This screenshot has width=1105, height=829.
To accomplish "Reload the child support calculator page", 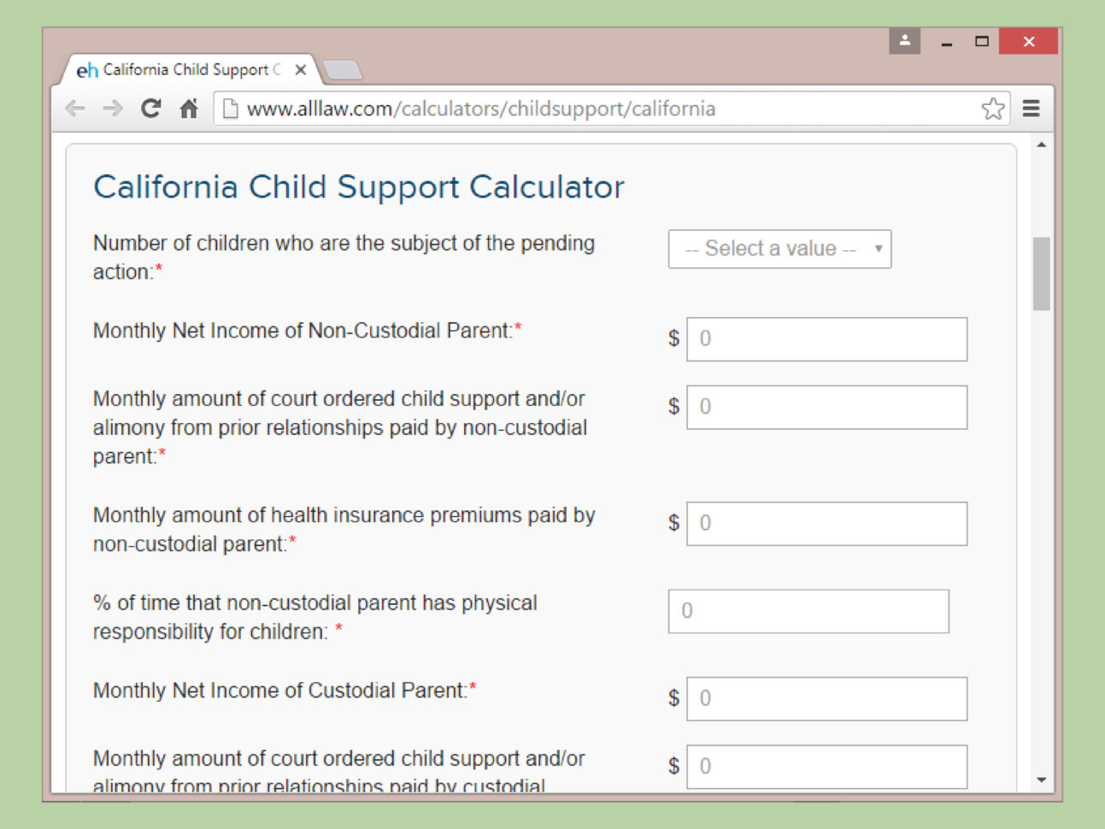I will point(151,109).
